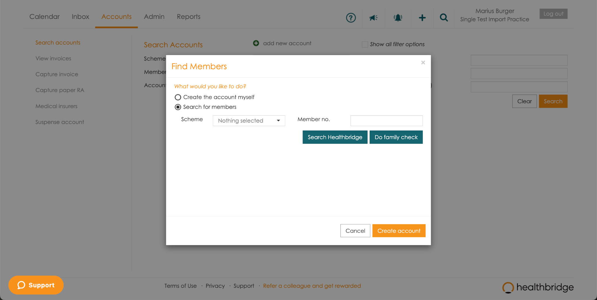This screenshot has height=300, width=597.
Task: Click the orange Create account button
Action: pos(398,231)
